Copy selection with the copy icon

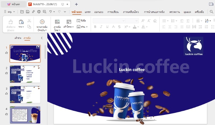point(29,27)
